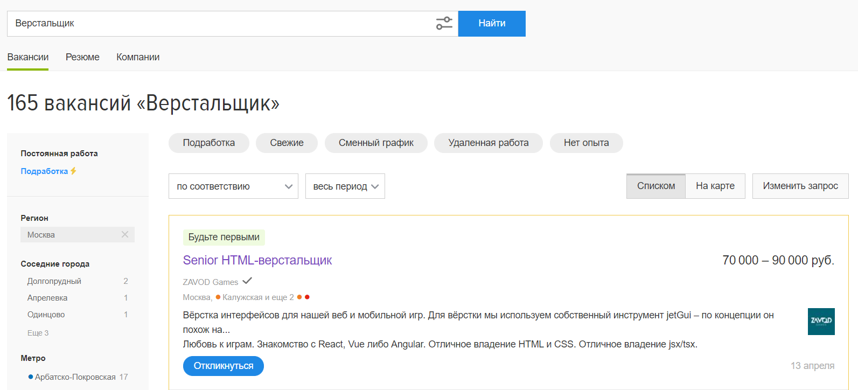
Task: Open the Senior HTML-верстальщик vacancy
Action: click(x=257, y=260)
